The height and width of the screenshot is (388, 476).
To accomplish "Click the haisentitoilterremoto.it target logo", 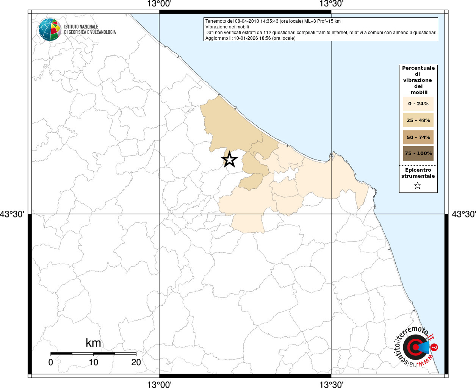I will (415, 347).
